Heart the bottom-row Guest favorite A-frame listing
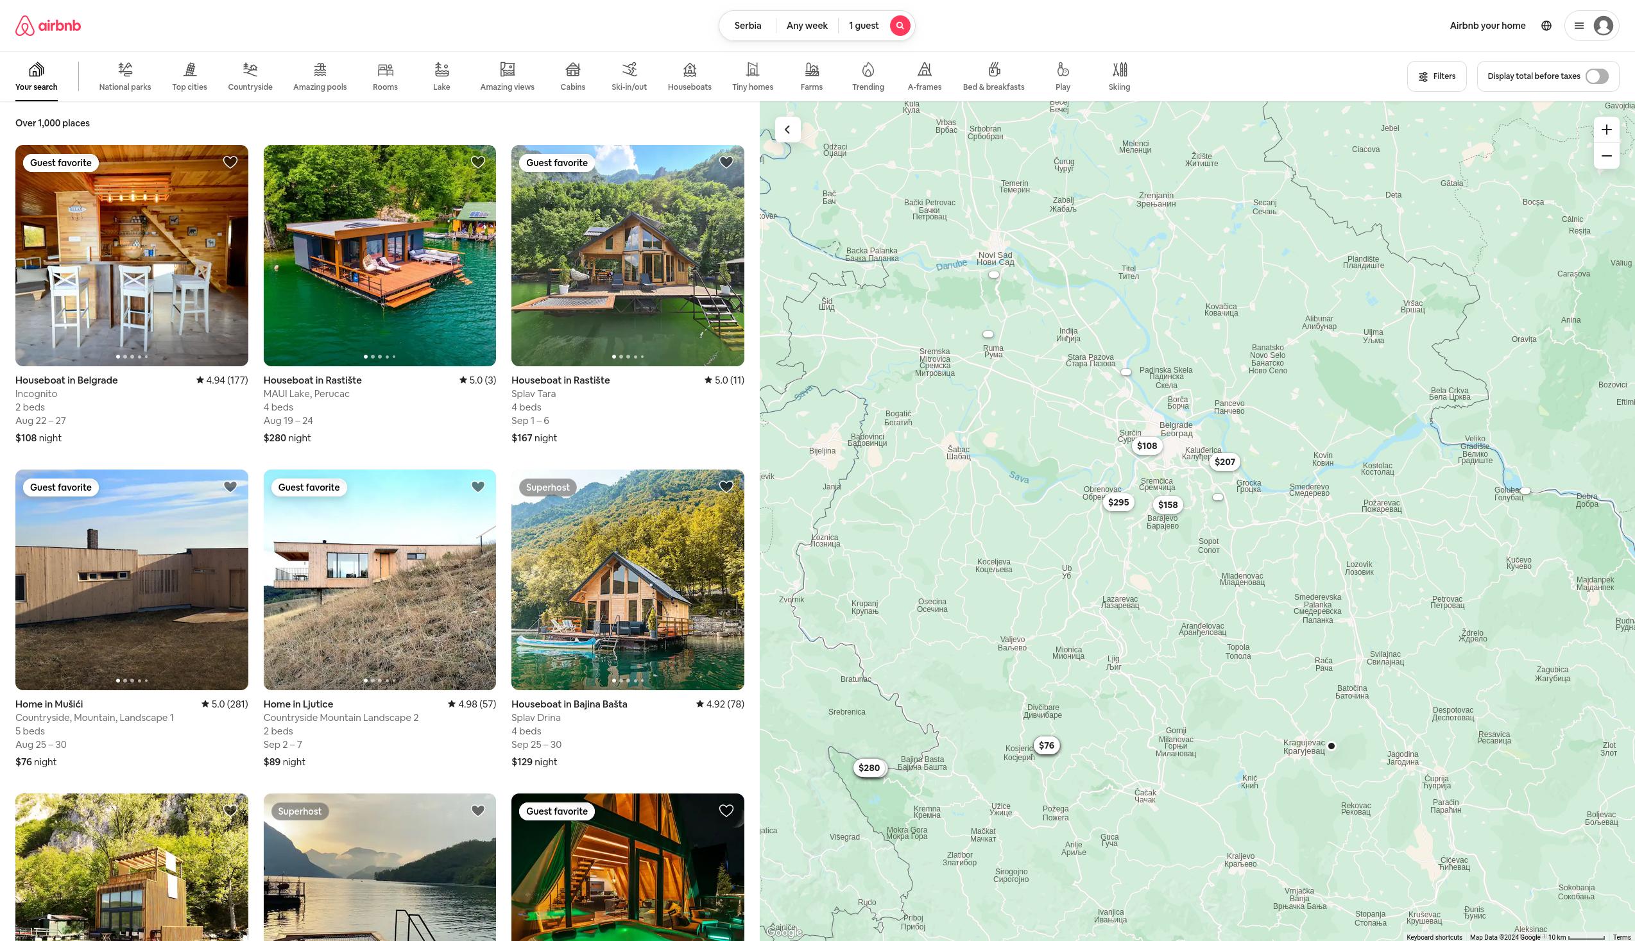The image size is (1635, 941). 726,810
